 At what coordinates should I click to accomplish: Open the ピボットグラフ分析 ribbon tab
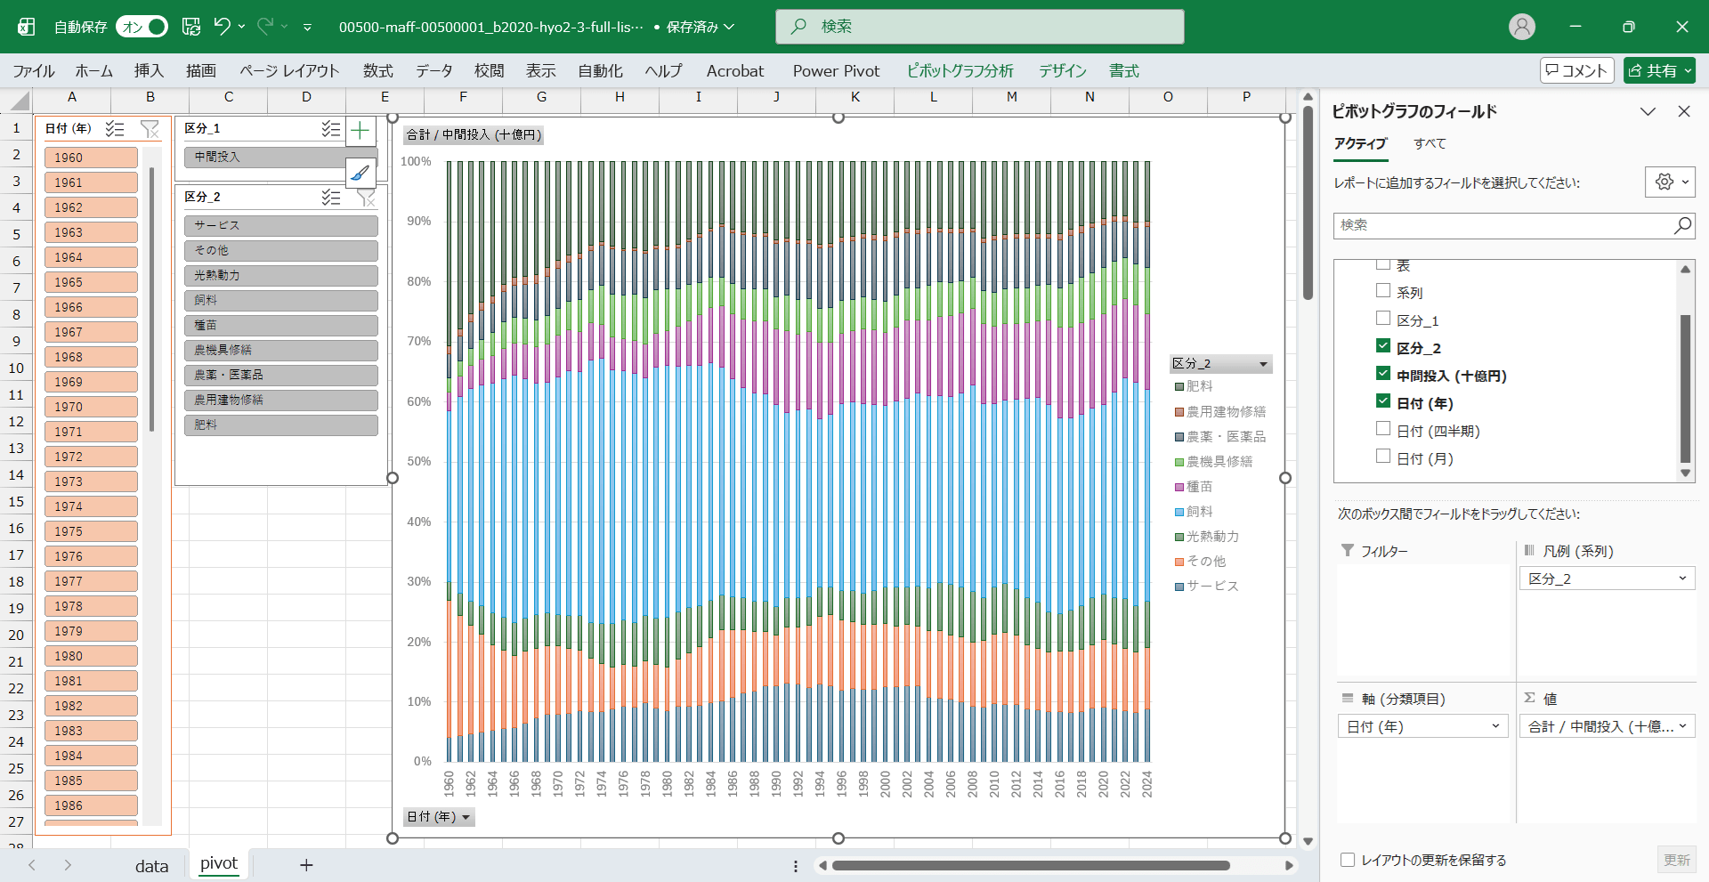tap(960, 71)
